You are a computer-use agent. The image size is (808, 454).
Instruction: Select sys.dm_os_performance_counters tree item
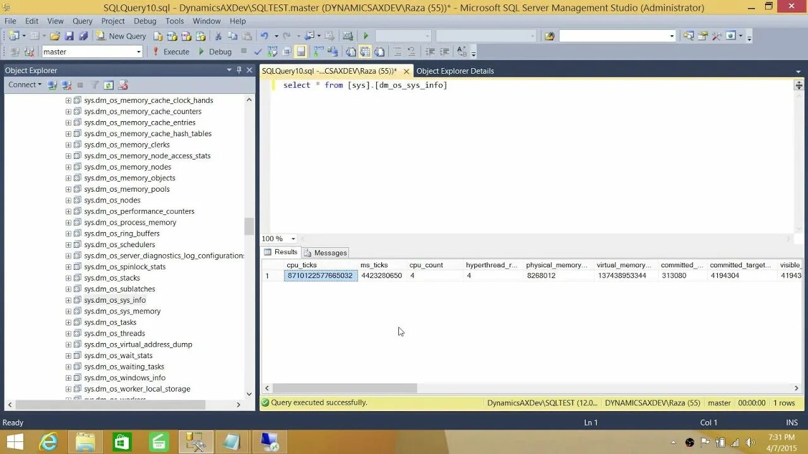[139, 211]
